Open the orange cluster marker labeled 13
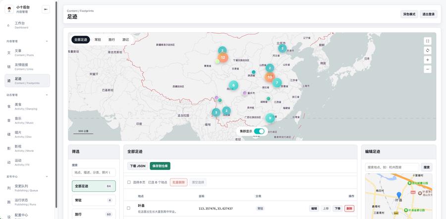Image resolution: width=446 pixels, height=219 pixels. pyautogui.click(x=270, y=77)
